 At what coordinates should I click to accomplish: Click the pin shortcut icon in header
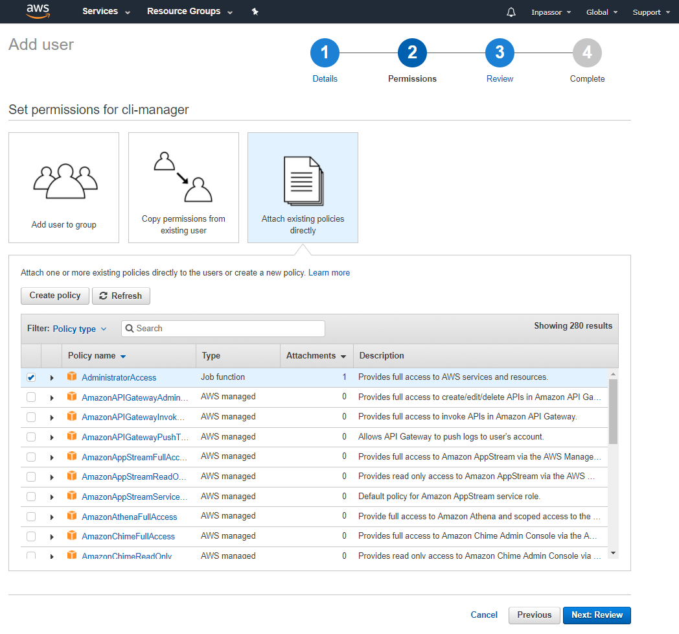255,12
